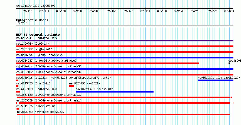
Task: Select the blue nsv5516694 variant bar
Action: [x=125, y=58]
